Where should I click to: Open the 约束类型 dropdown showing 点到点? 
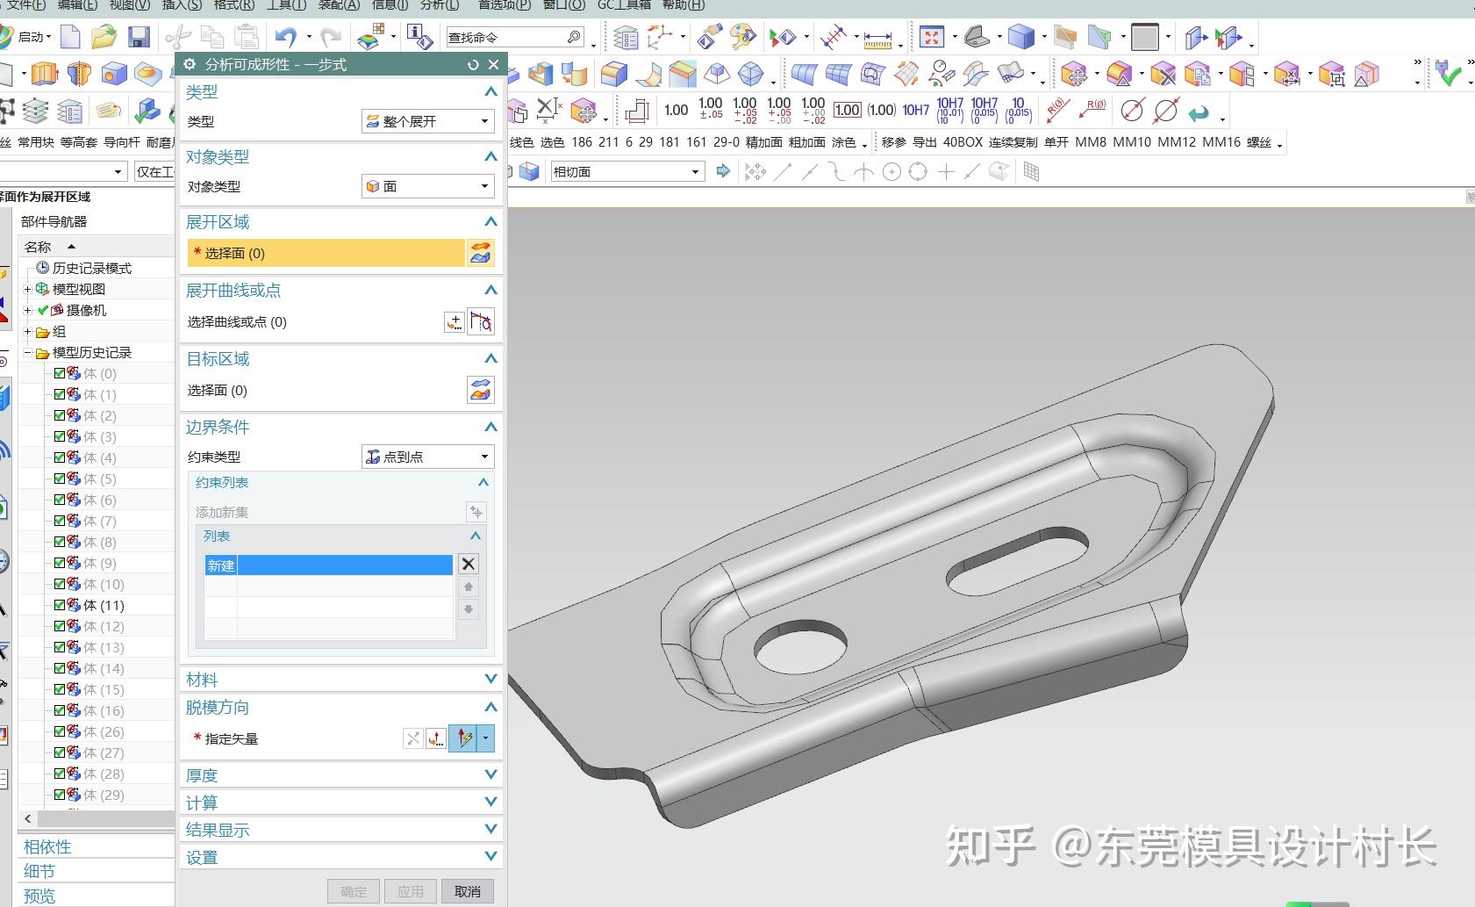pos(427,457)
